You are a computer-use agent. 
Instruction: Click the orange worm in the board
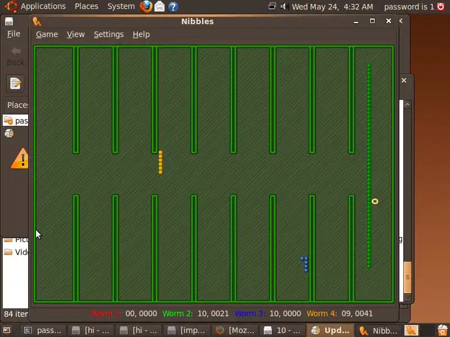160,162
